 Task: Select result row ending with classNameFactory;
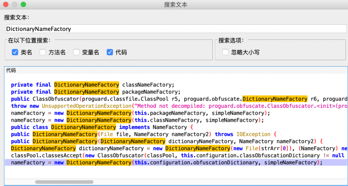point(176,85)
